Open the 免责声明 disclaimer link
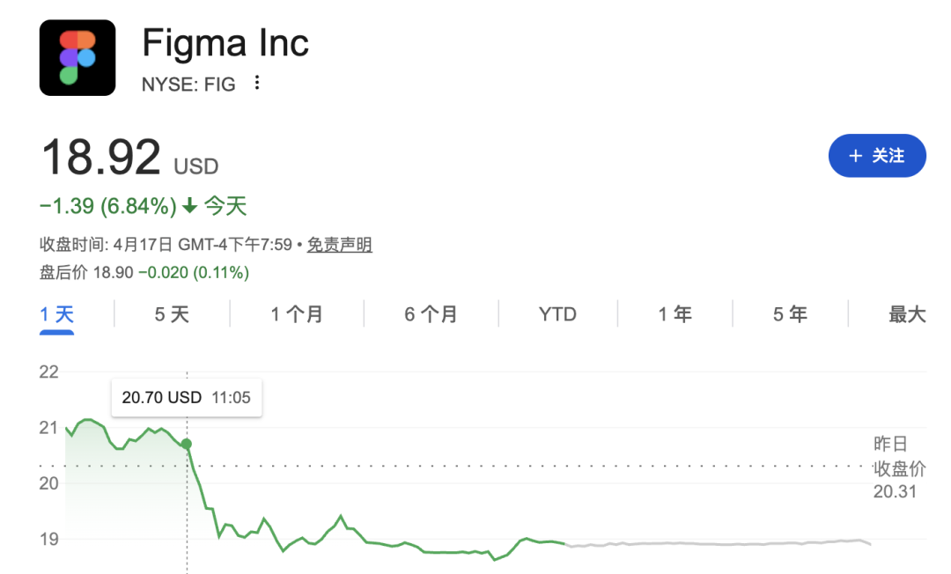This screenshot has height=574, width=951. pyautogui.click(x=339, y=245)
